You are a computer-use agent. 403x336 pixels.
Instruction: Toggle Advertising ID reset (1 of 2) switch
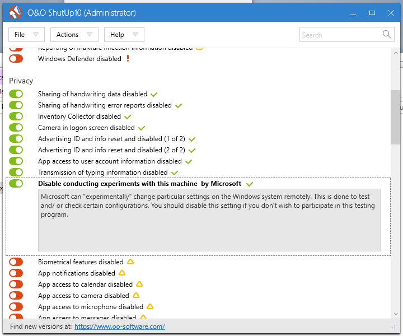point(16,138)
